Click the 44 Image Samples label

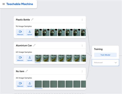click(x=24, y=78)
